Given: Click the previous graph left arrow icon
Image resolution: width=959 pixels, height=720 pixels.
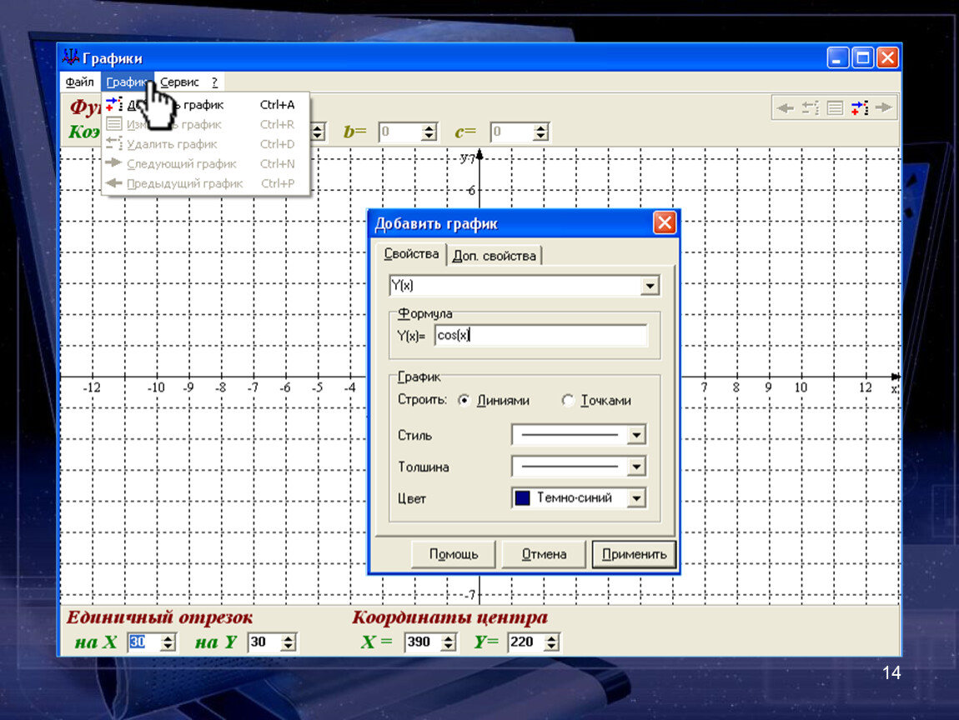Looking at the screenshot, I should coord(785,108).
